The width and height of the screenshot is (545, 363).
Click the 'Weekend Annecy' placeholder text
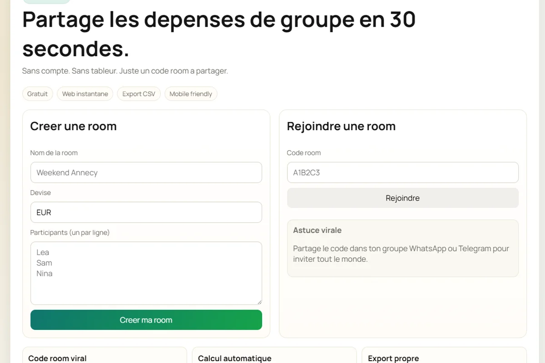coord(67,172)
